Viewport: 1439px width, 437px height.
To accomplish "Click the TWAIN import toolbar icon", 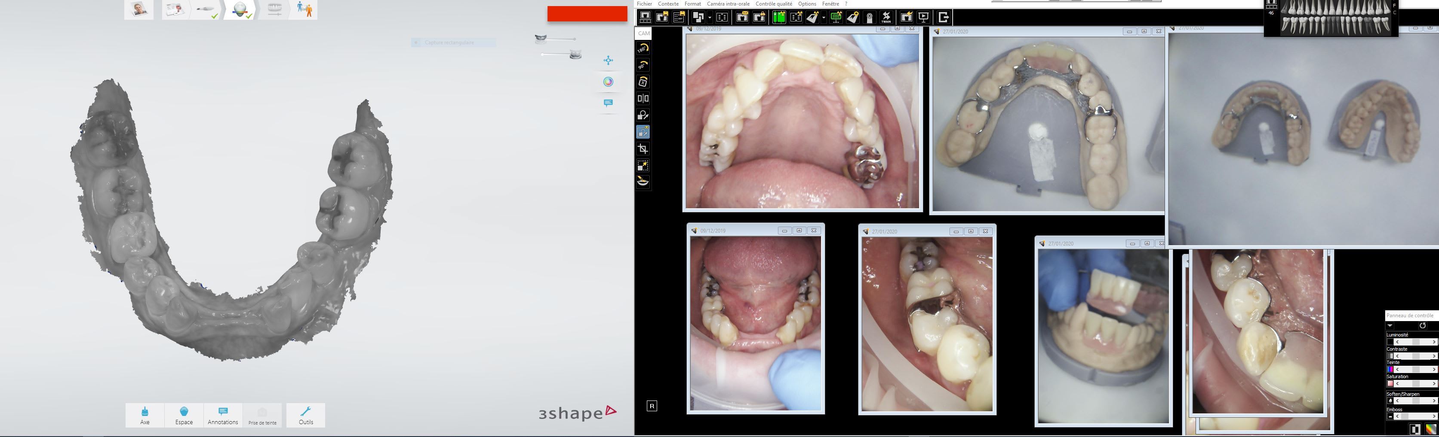I will click(x=886, y=17).
